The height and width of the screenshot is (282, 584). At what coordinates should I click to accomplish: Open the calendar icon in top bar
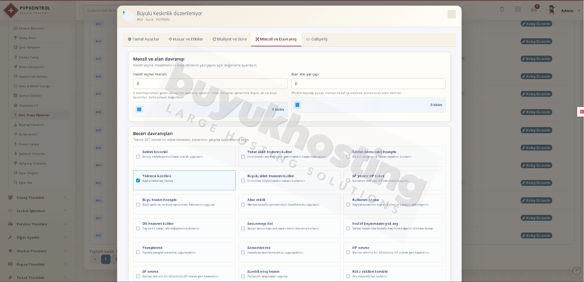point(518,9)
